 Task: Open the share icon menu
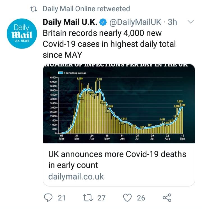coord(167,198)
